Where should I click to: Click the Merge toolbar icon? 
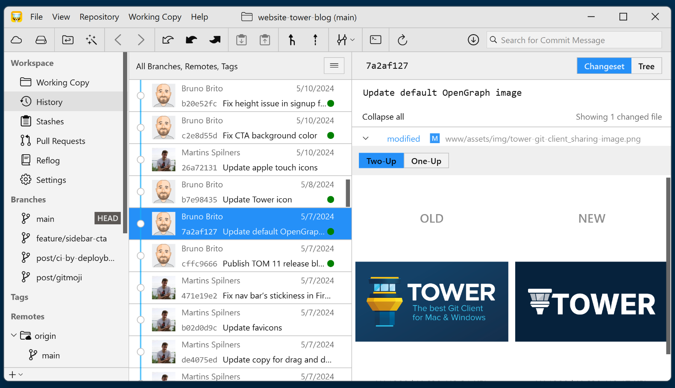pos(292,40)
